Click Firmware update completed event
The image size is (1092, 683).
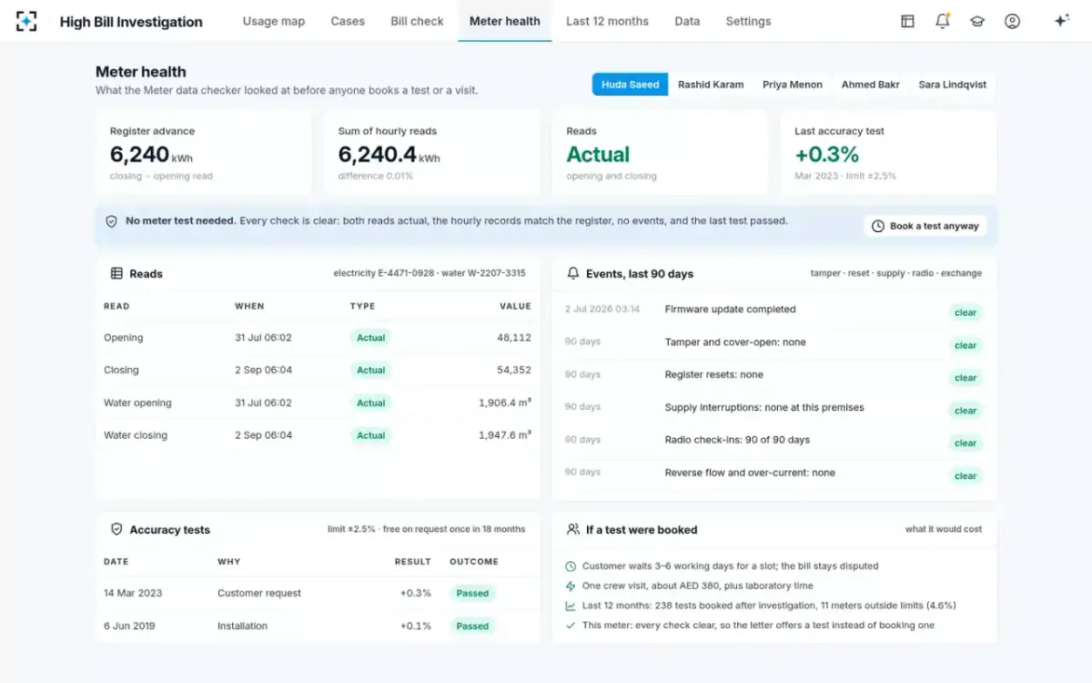[x=730, y=310]
